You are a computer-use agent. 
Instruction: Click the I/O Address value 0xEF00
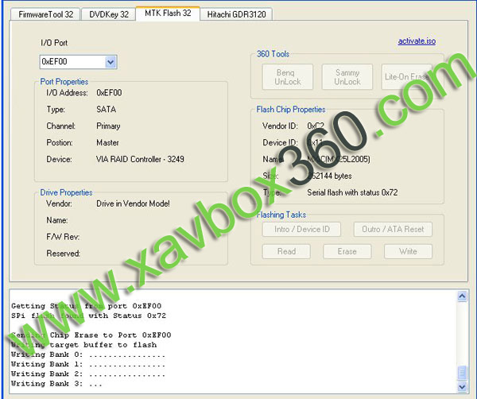click(x=109, y=93)
